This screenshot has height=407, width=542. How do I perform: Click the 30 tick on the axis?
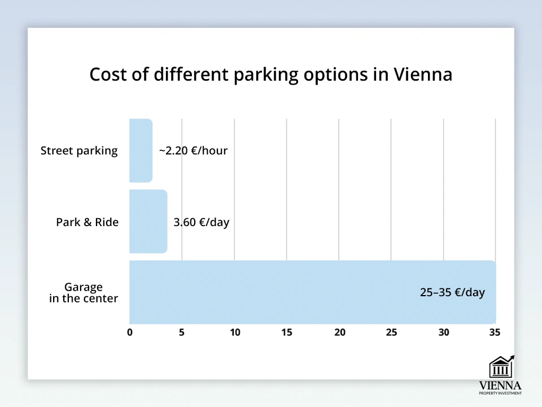(444, 332)
